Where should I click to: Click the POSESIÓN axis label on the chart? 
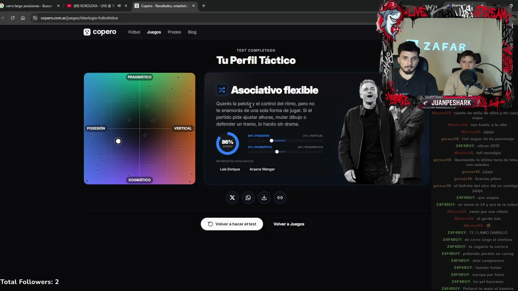click(x=96, y=128)
